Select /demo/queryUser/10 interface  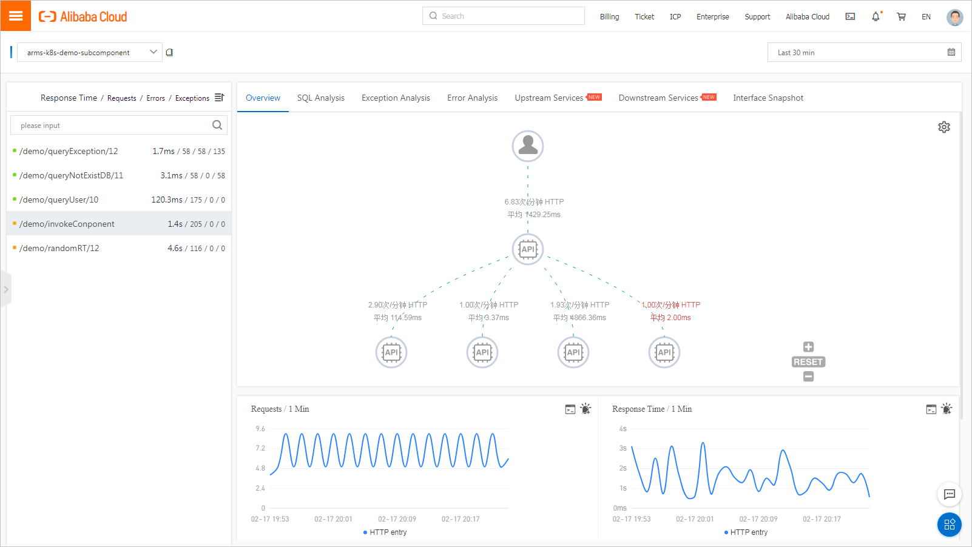tap(119, 200)
